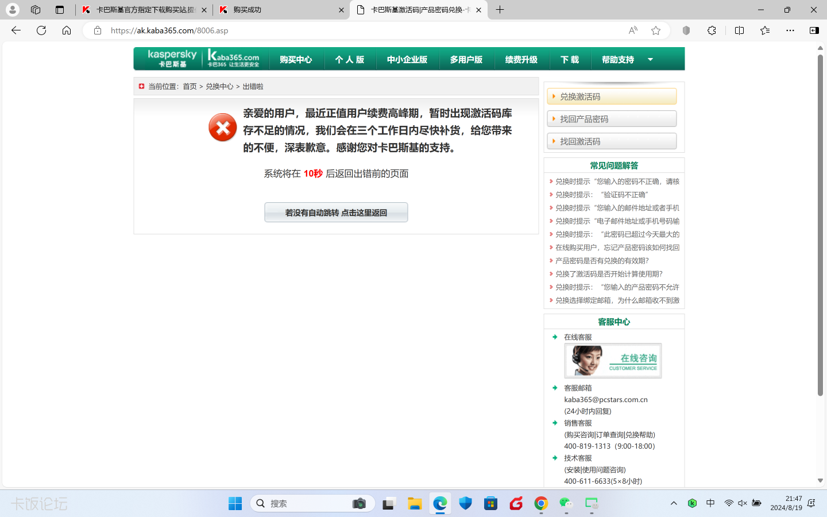Click the Kaspersky kaba365 logo
Viewport: 827px width, 517px height.
click(203, 59)
